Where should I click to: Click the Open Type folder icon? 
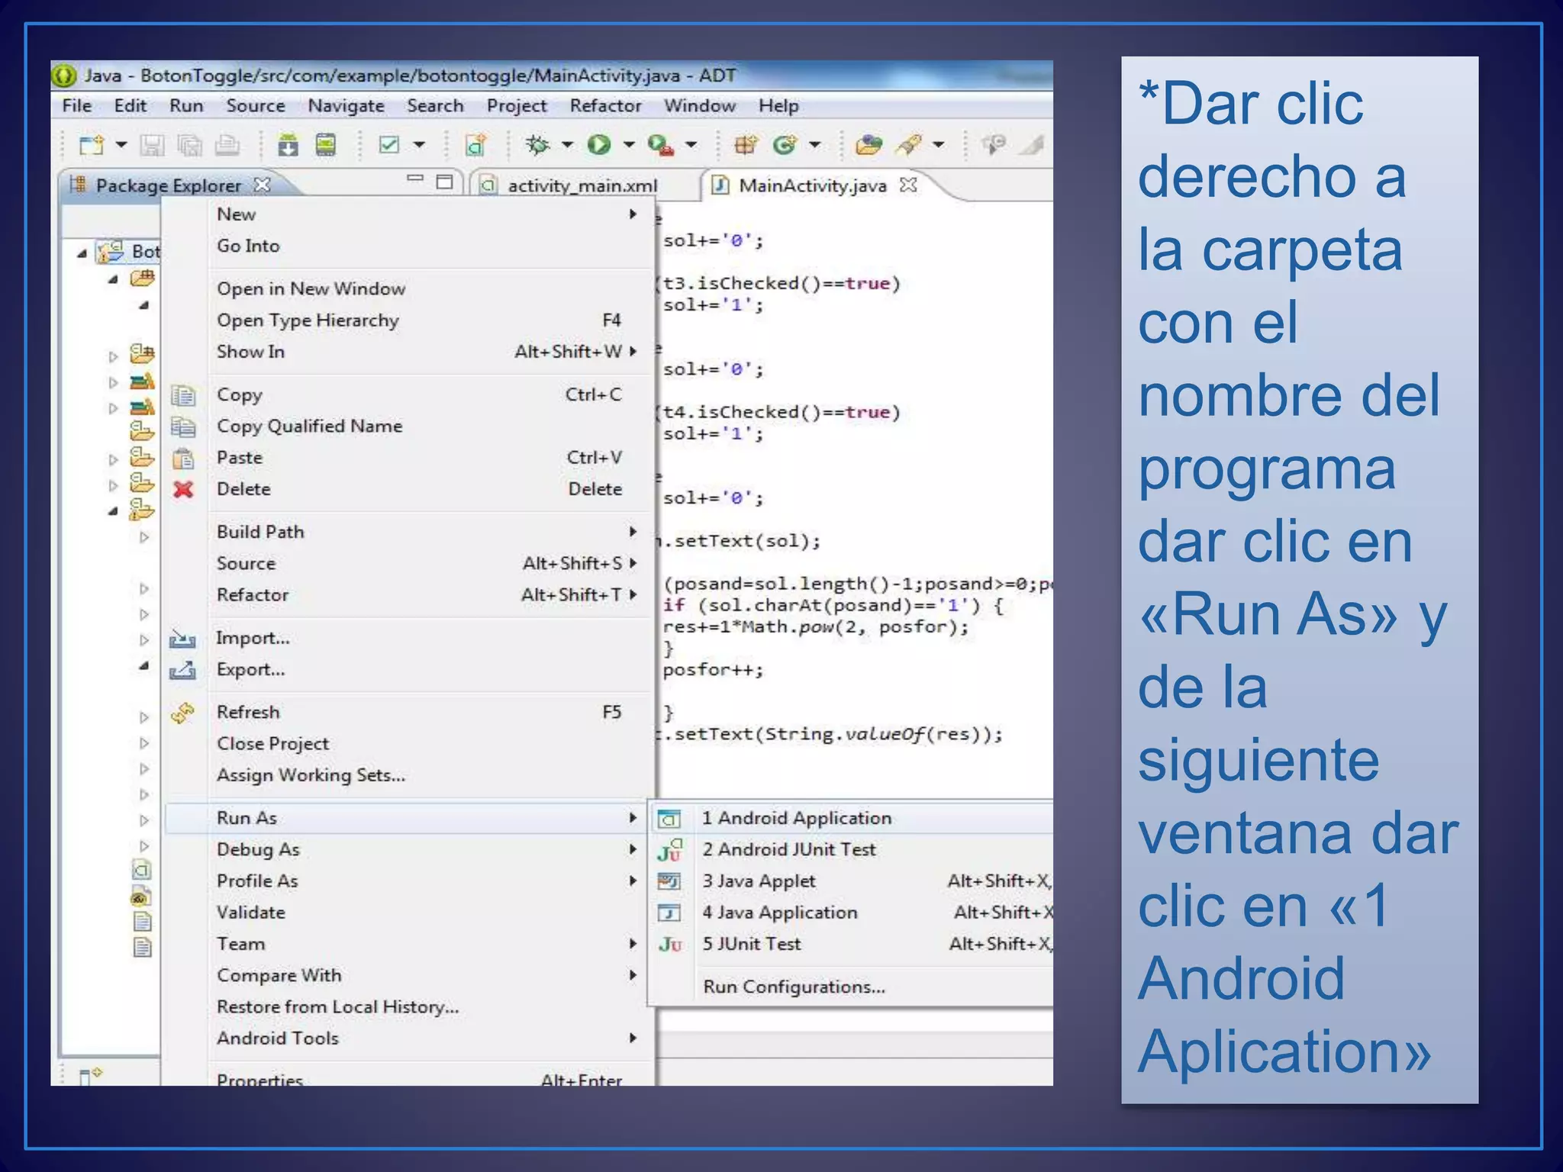(869, 144)
